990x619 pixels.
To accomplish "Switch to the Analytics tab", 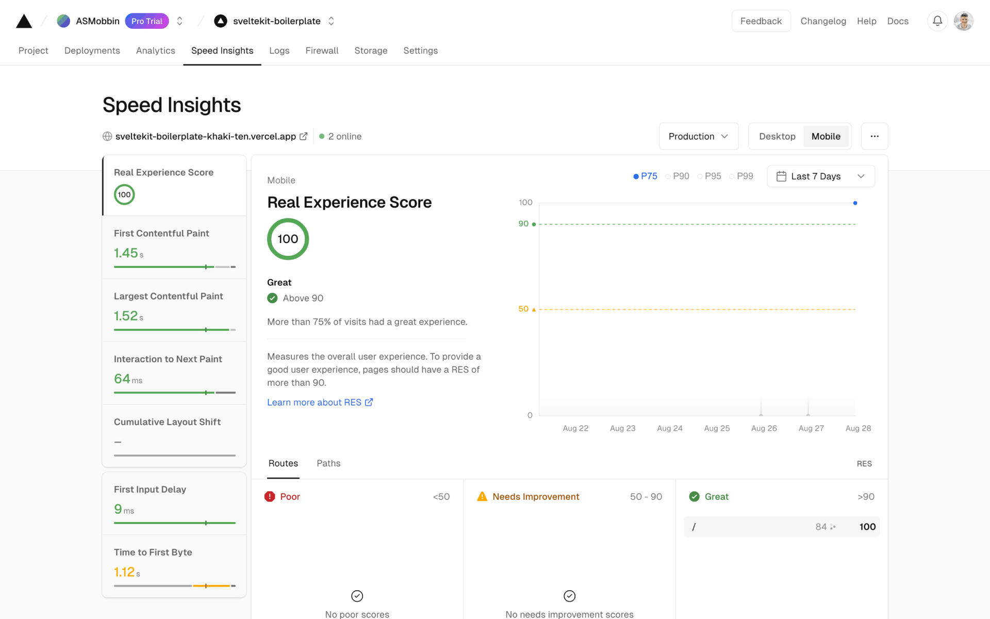I will [156, 51].
